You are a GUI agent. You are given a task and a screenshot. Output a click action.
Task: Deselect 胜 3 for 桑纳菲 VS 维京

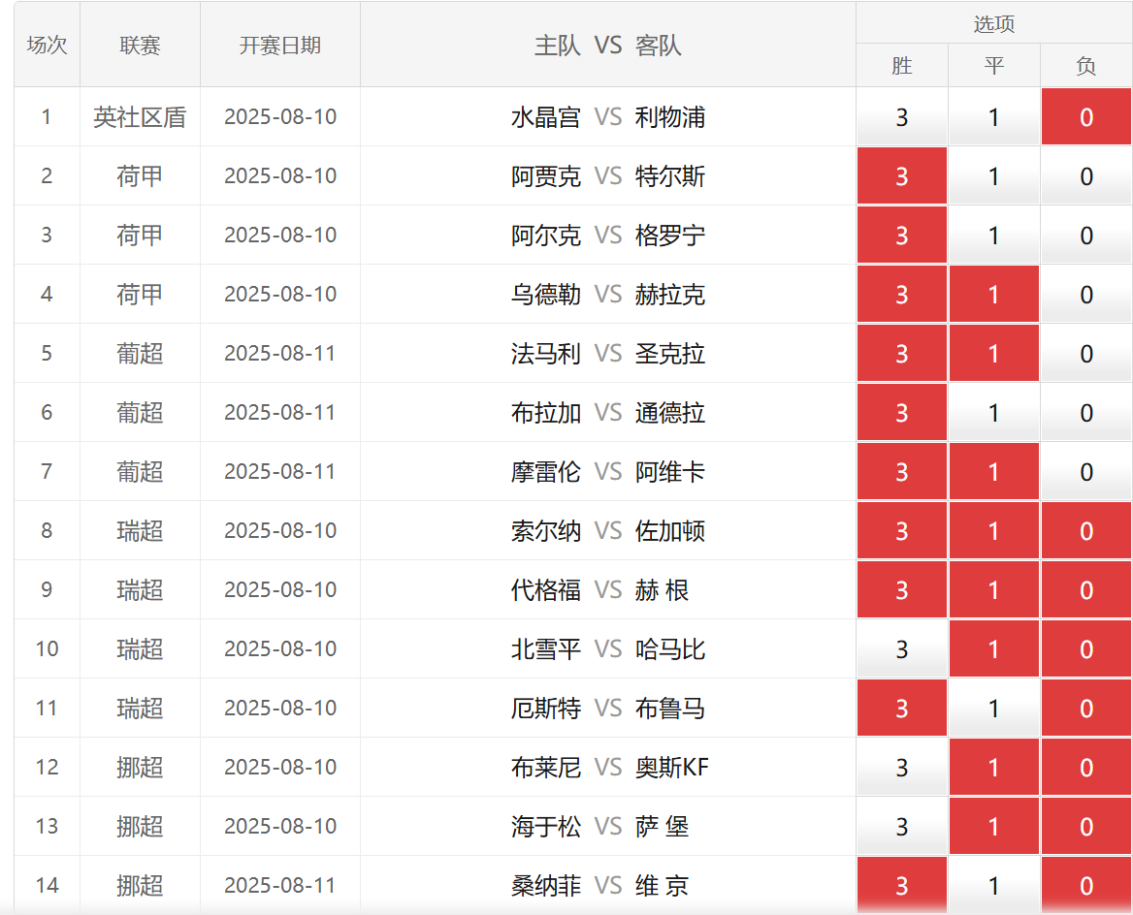pyautogui.click(x=902, y=885)
